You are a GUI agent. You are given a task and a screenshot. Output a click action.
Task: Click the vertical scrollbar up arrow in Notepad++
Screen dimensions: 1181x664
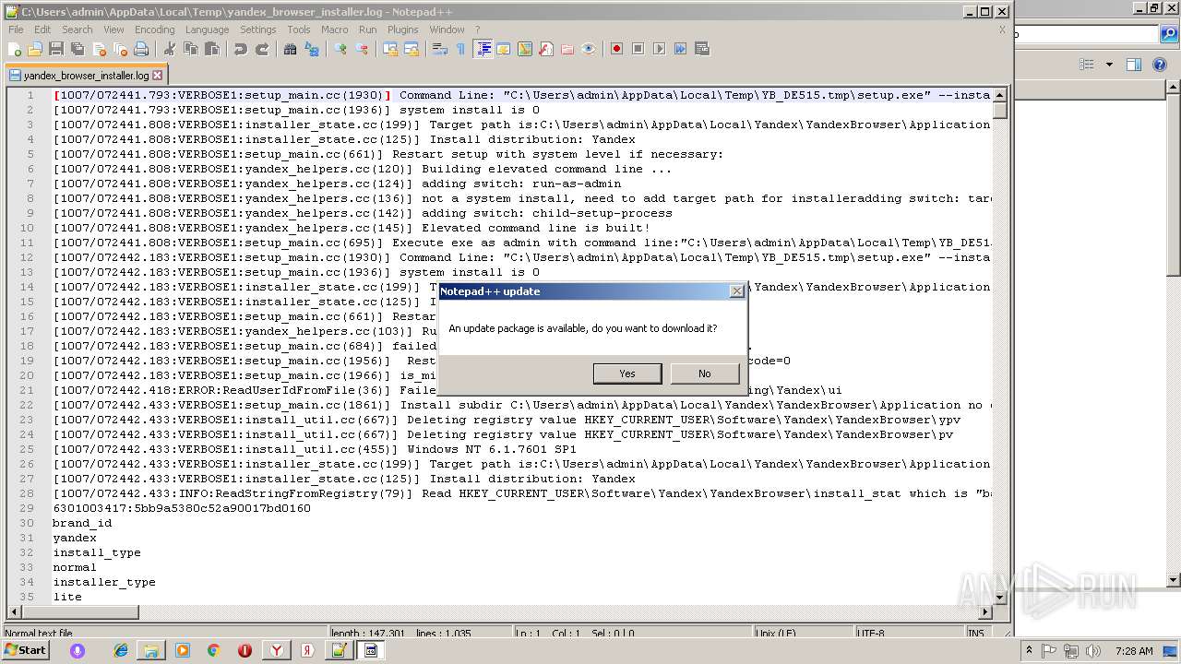(x=1000, y=95)
